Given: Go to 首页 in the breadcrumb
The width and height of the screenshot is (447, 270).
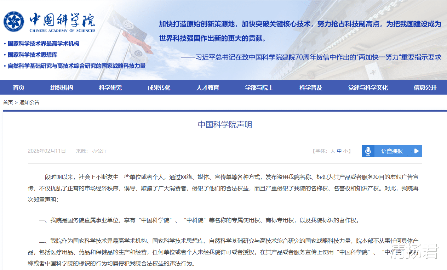Looking at the screenshot, I should coord(8,102).
